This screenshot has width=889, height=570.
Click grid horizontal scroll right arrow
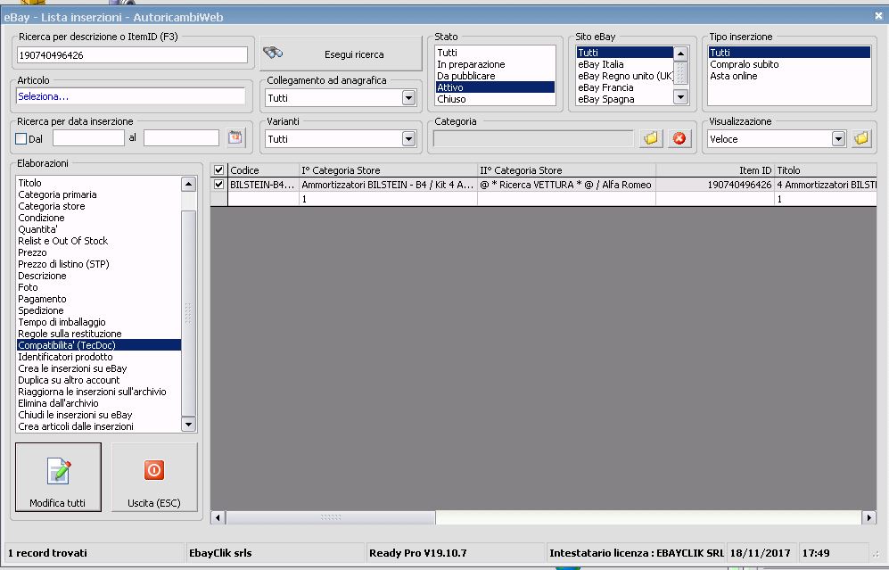coord(868,517)
